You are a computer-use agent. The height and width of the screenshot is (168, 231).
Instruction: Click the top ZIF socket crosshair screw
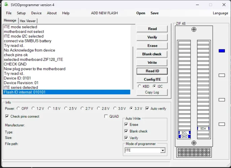pos(194,29)
